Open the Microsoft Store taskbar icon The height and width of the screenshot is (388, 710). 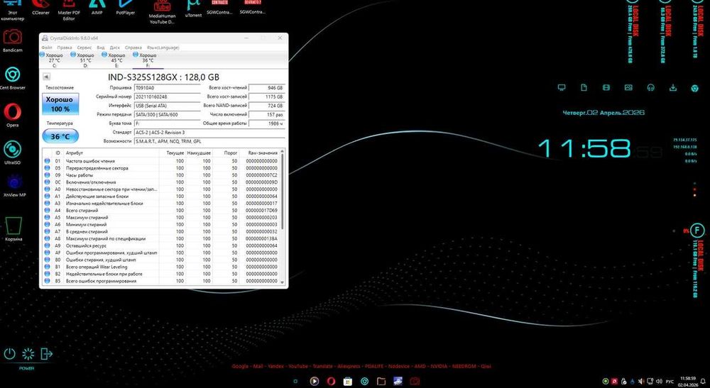tap(348, 381)
